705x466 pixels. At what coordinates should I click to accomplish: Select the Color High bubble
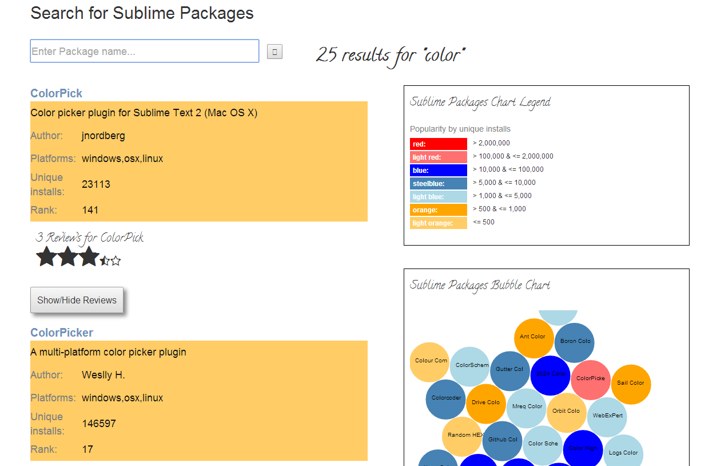point(583,449)
